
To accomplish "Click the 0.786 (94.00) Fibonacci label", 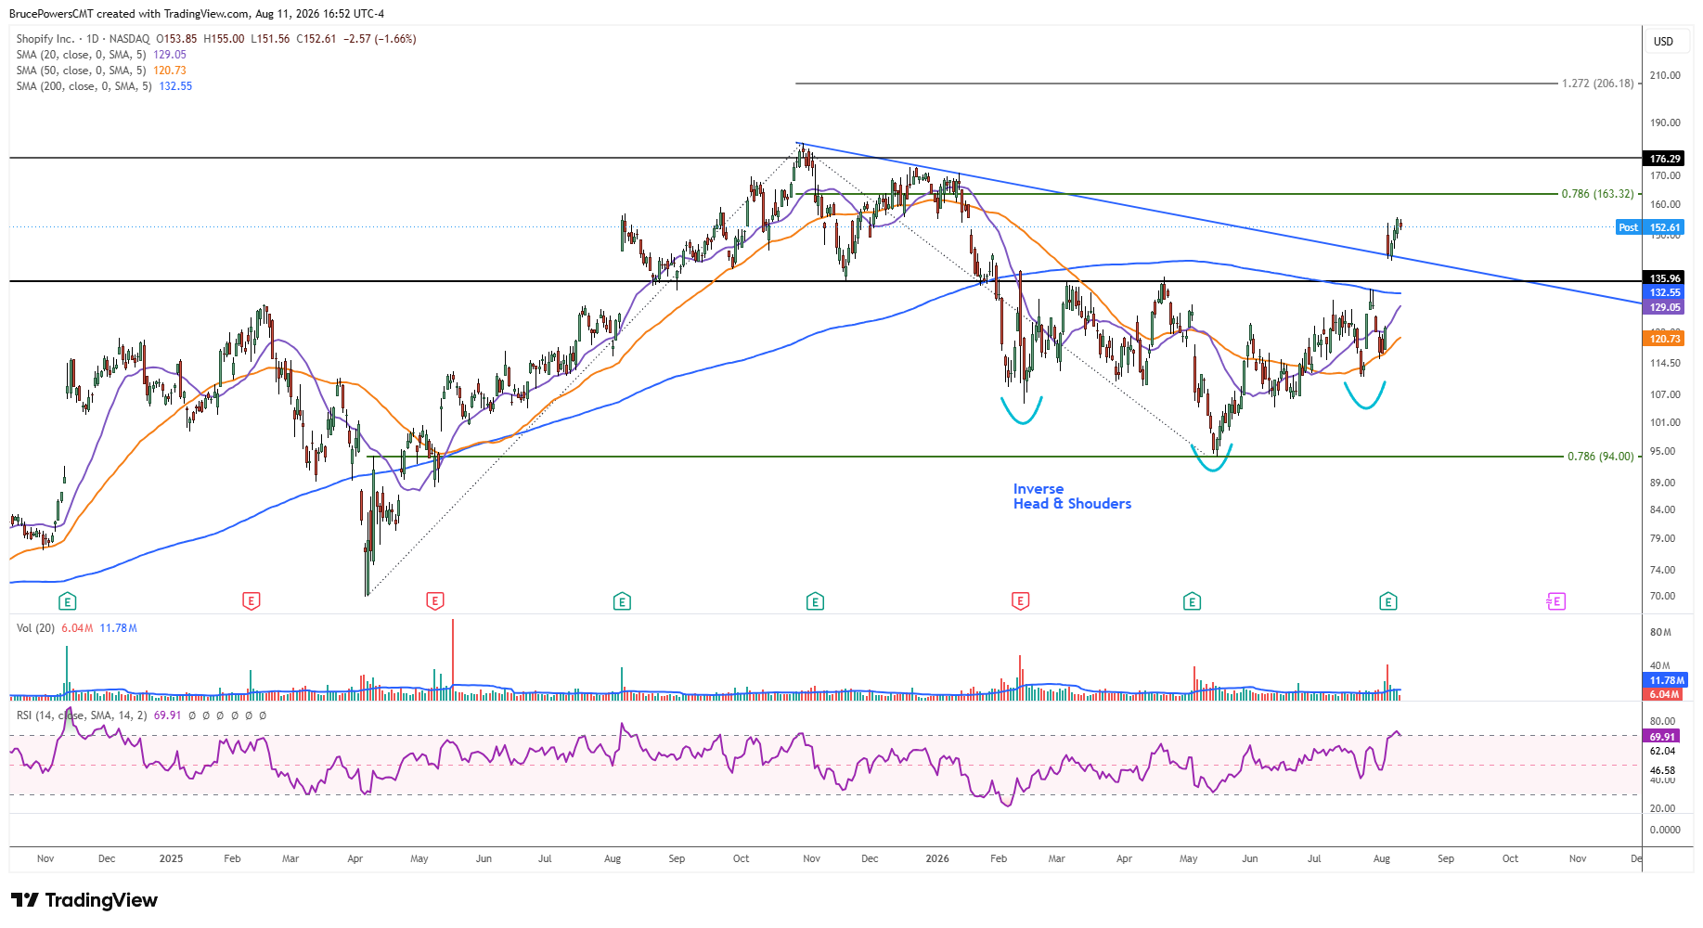I will 1600,457.
